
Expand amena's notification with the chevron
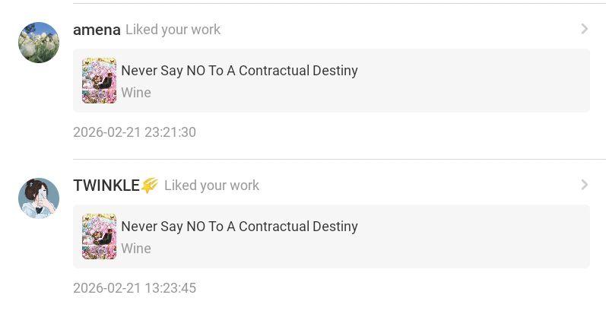tap(584, 29)
